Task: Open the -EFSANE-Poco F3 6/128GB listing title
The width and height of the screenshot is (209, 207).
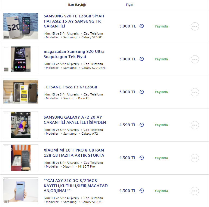Action: (70, 87)
